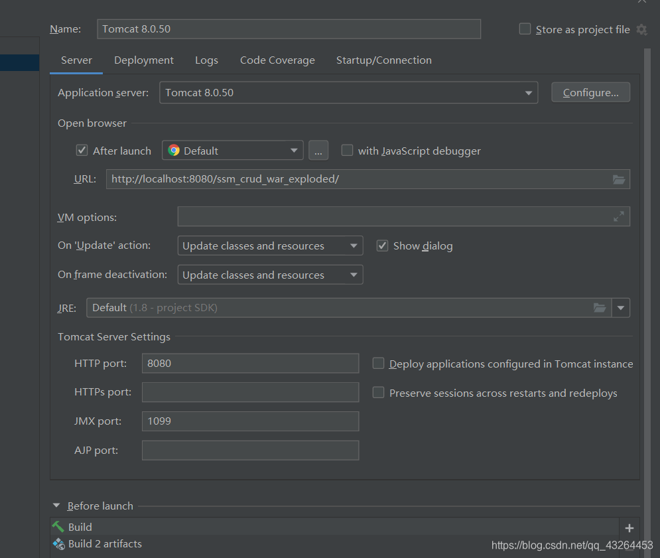Select the Build entry in Before launch list

tap(334, 526)
